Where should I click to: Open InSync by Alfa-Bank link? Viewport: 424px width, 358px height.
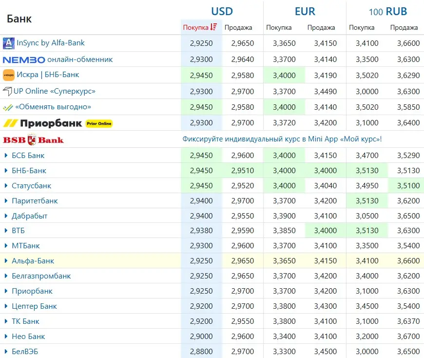[x=51, y=43]
